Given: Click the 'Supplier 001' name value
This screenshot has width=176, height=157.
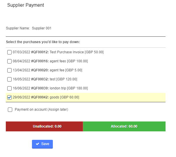Looking at the screenshot, I should (x=42, y=28).
